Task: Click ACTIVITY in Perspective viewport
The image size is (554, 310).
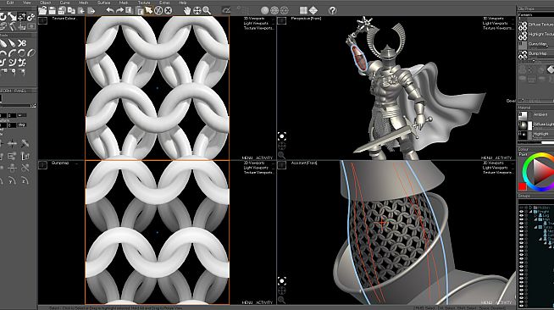Action: tap(503, 158)
